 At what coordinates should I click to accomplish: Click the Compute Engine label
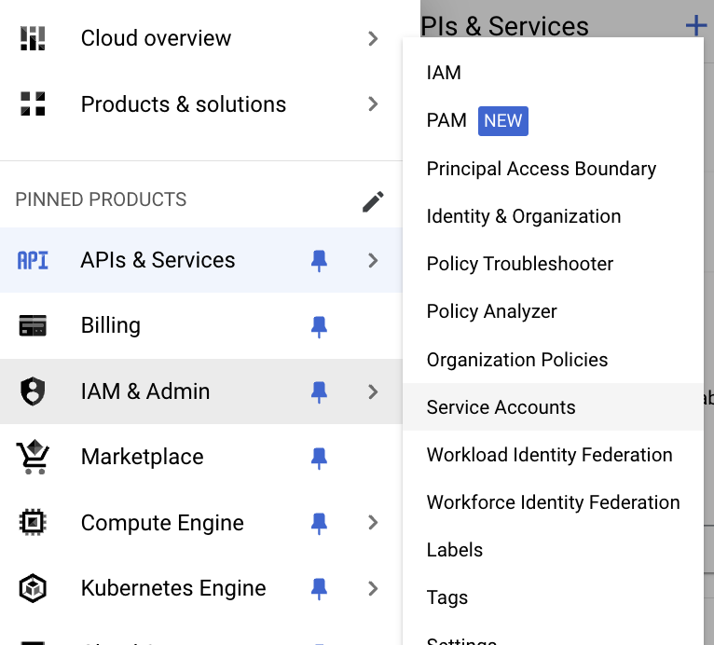pos(162,523)
